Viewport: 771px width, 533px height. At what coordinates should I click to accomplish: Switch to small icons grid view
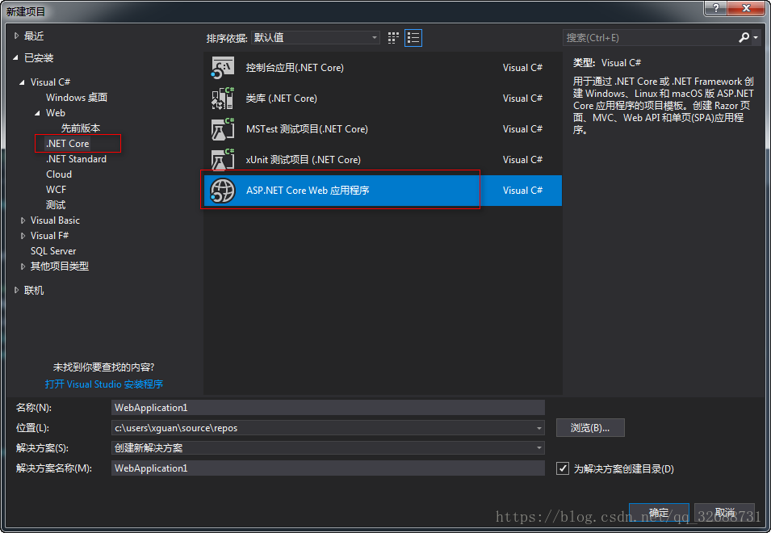tap(393, 38)
